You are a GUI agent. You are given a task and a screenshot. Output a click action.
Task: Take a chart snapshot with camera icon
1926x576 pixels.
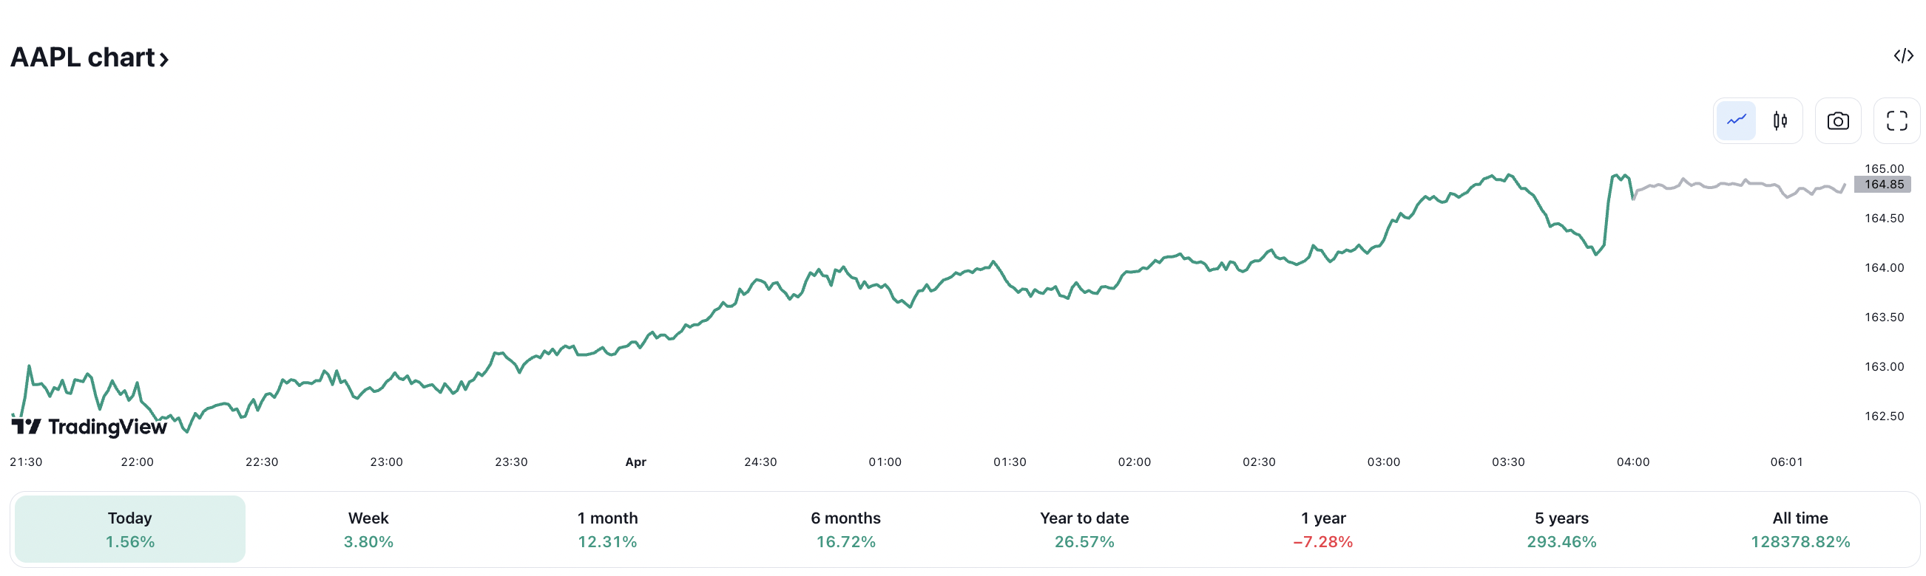1838,121
